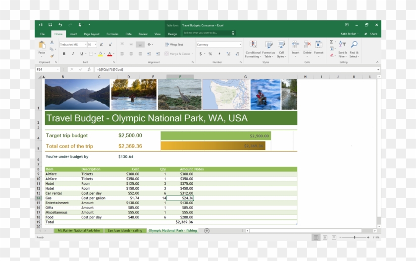Image resolution: width=416 pixels, height=261 pixels.
Task: Select column F header
Action: click(x=180, y=77)
